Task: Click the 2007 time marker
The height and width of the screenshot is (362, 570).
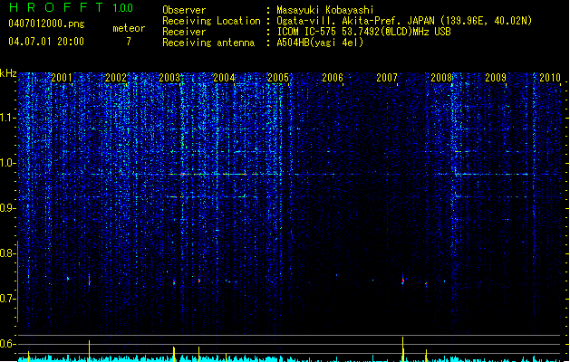Action: [387, 78]
